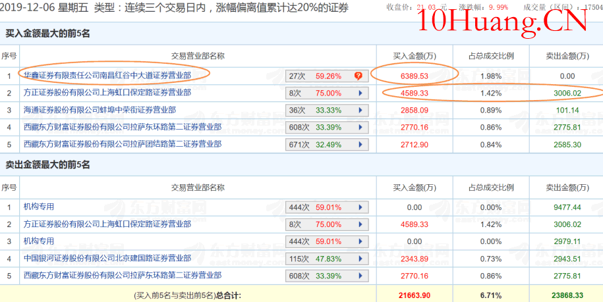Screen dimensions: 603x302
Task: Select buy amount 2858.09
Action: coord(414,111)
